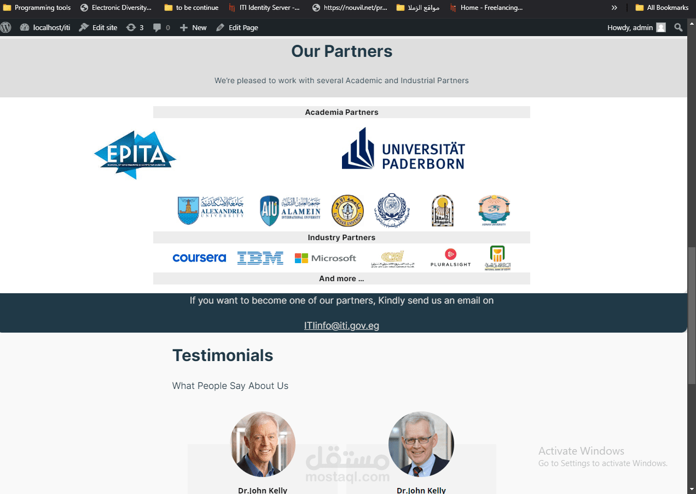The width and height of the screenshot is (696, 494).
Task: Open the Arabic-named bookmark folder
Action: [x=418, y=8]
